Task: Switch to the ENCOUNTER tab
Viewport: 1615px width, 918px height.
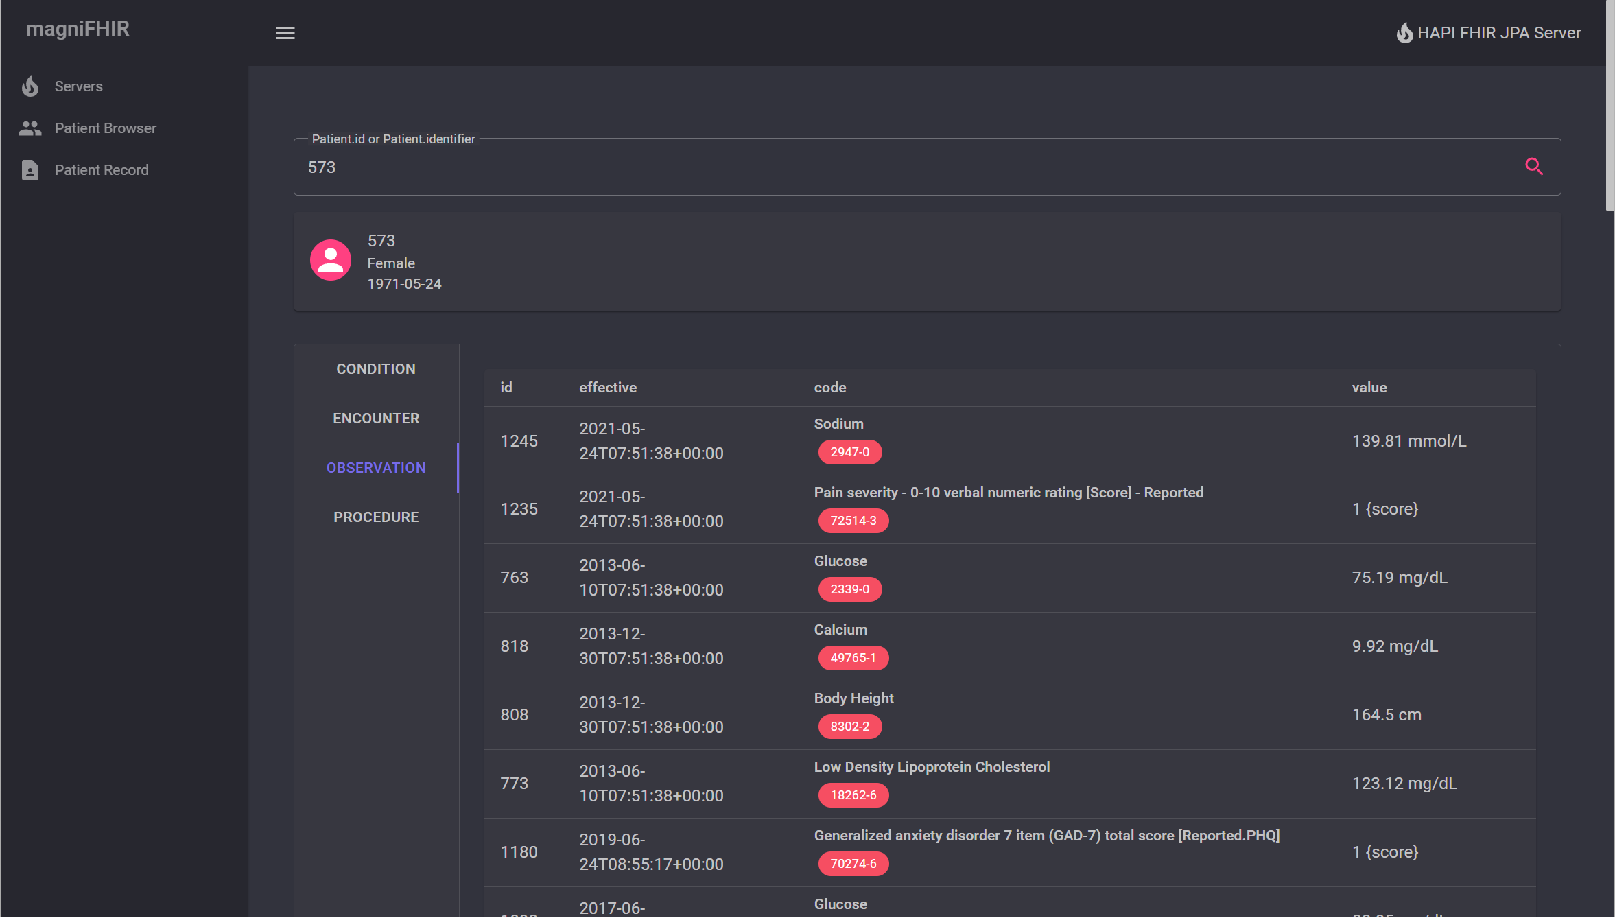Action: click(x=376, y=419)
